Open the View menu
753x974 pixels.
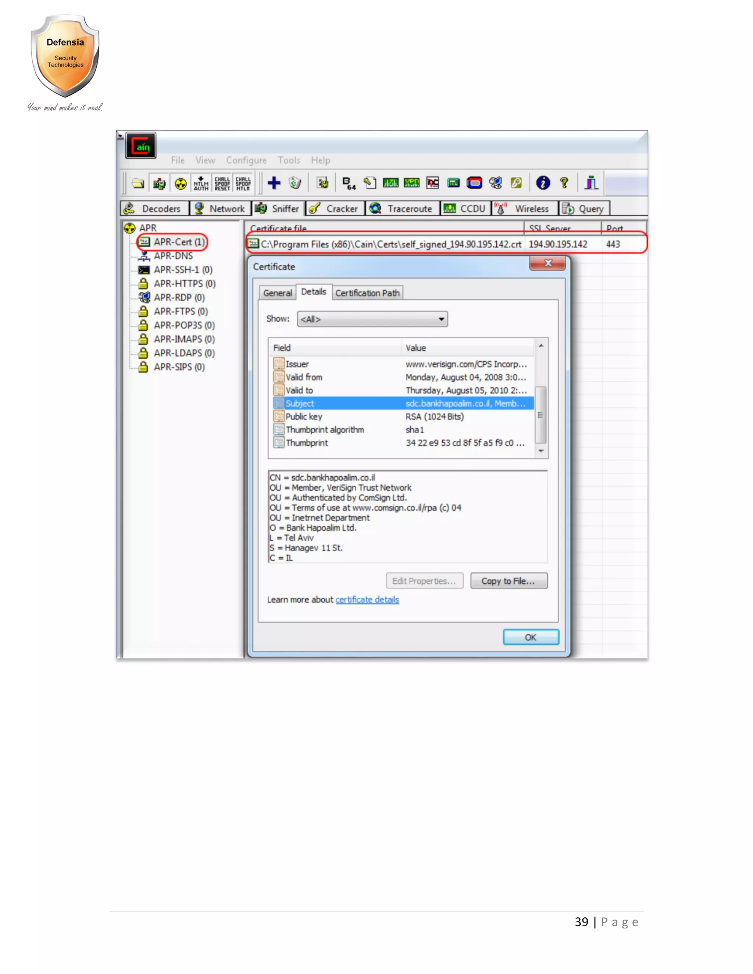point(205,160)
